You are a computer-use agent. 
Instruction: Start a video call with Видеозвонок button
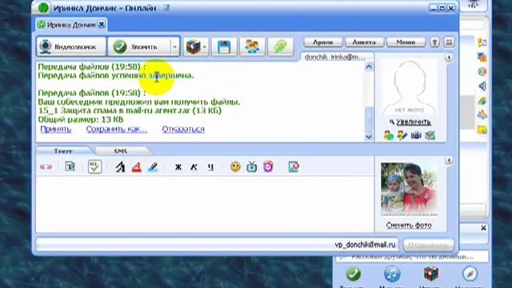coord(71,46)
